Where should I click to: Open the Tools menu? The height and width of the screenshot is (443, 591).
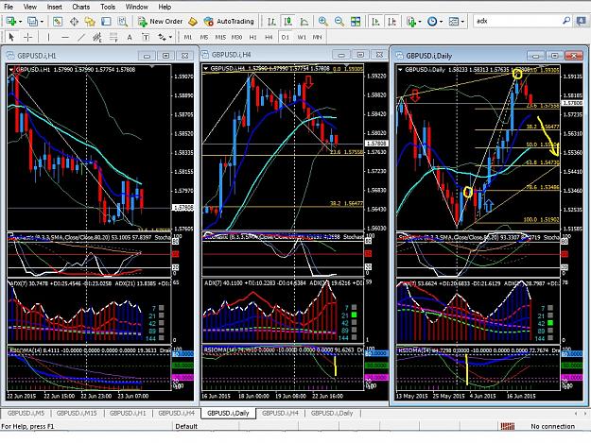pyautogui.click(x=108, y=7)
